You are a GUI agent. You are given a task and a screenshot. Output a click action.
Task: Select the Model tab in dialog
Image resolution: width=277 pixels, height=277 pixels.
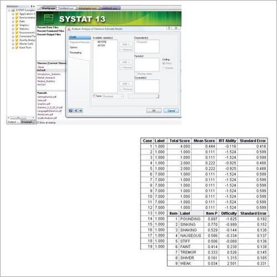80,37
